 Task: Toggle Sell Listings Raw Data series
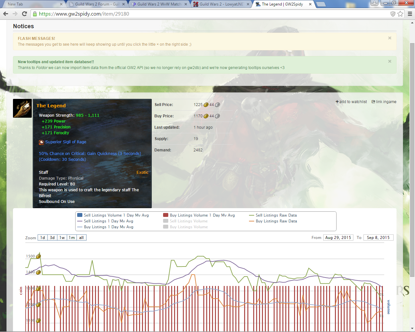273,215
